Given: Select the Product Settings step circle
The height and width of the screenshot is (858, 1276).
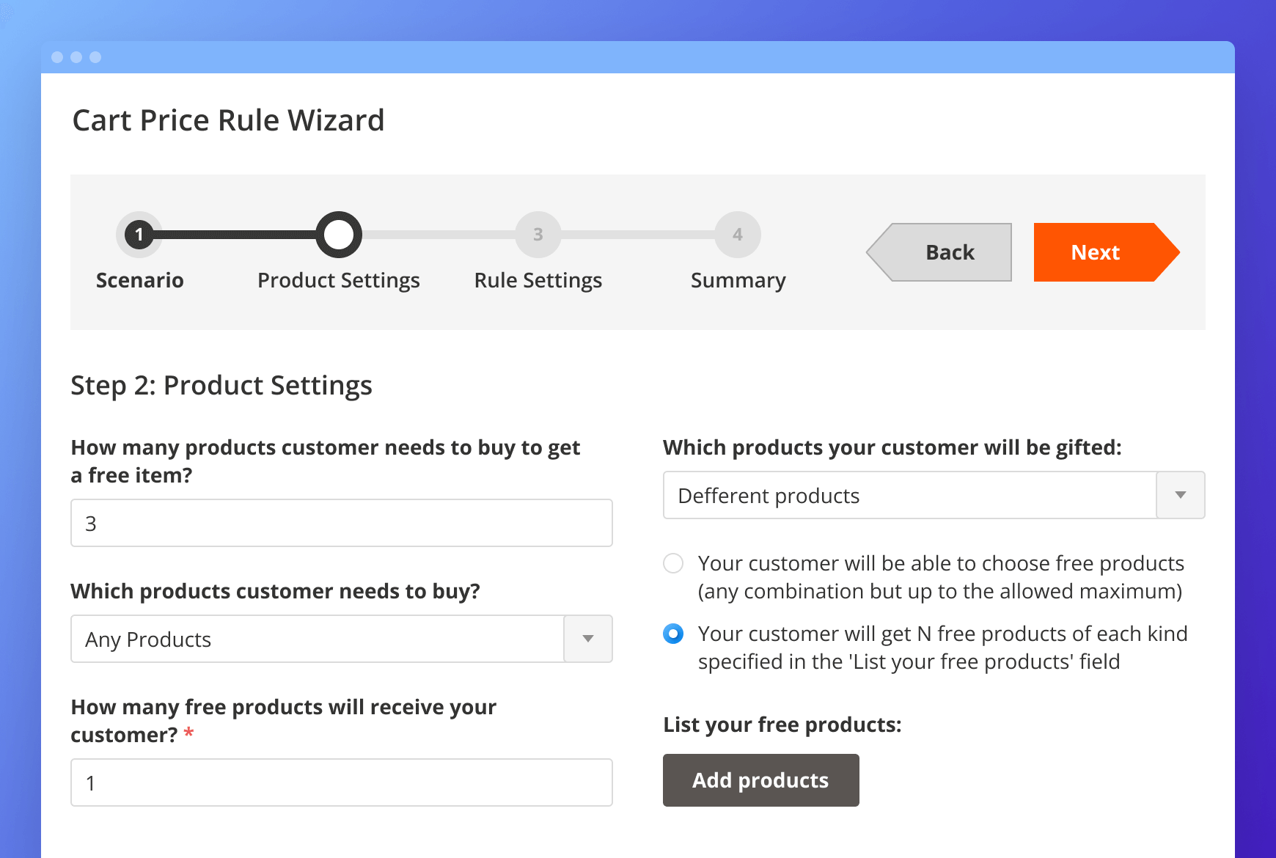Looking at the screenshot, I should pyautogui.click(x=338, y=235).
